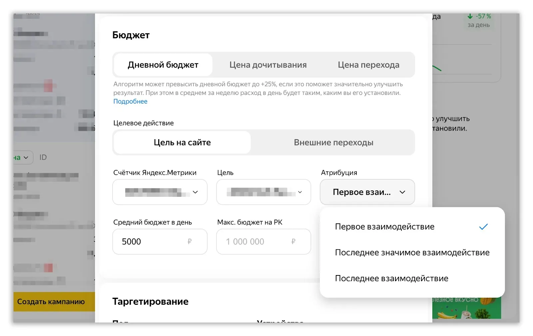The width and height of the screenshot is (533, 336).
Task: Open the Подробнее link
Action: (130, 101)
